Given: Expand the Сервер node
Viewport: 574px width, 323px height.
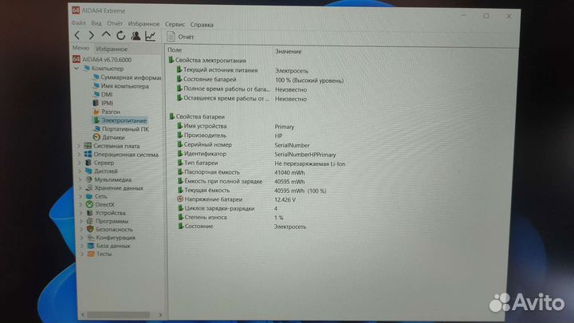Looking at the screenshot, I should [80, 163].
